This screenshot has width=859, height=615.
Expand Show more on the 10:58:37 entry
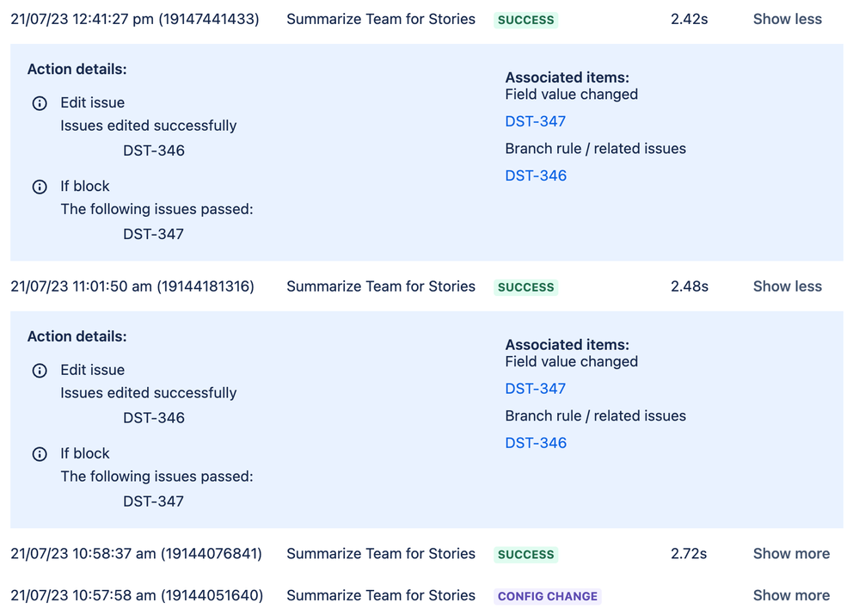(x=790, y=554)
